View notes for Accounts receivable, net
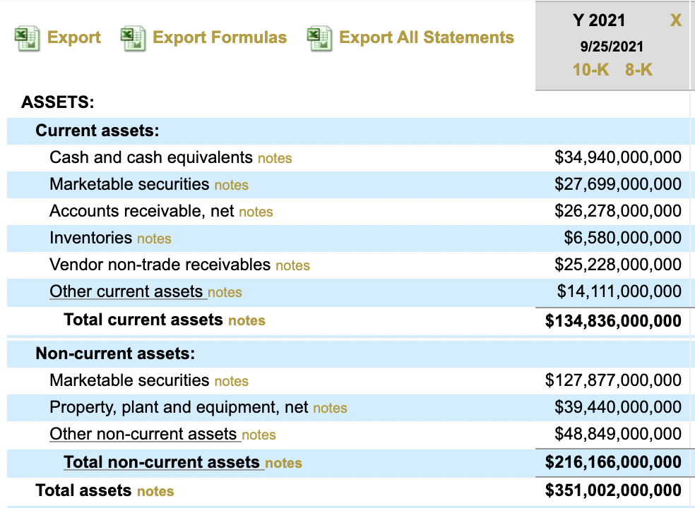The width and height of the screenshot is (695, 508). pos(256,212)
